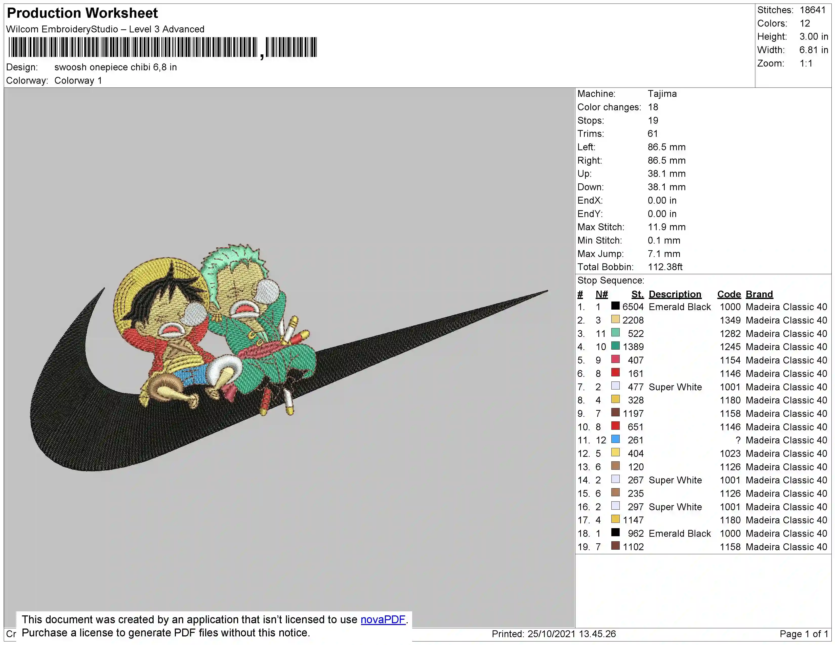Click the Height value 3.00 in
835x645 pixels.
tap(813, 37)
